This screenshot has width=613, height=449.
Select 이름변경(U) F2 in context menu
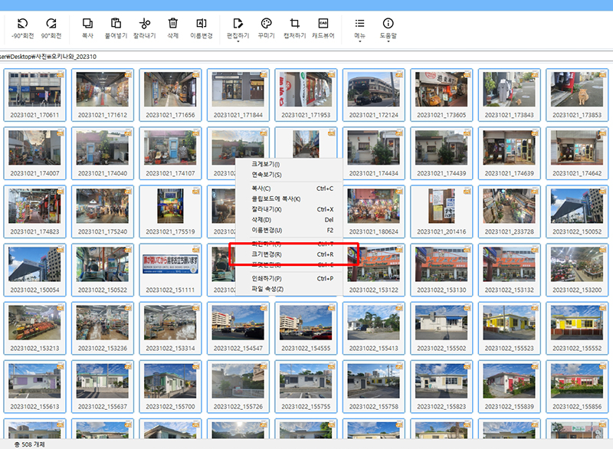[290, 230]
